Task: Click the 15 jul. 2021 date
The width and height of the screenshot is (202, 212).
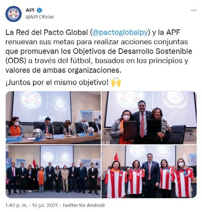Action: [45, 205]
